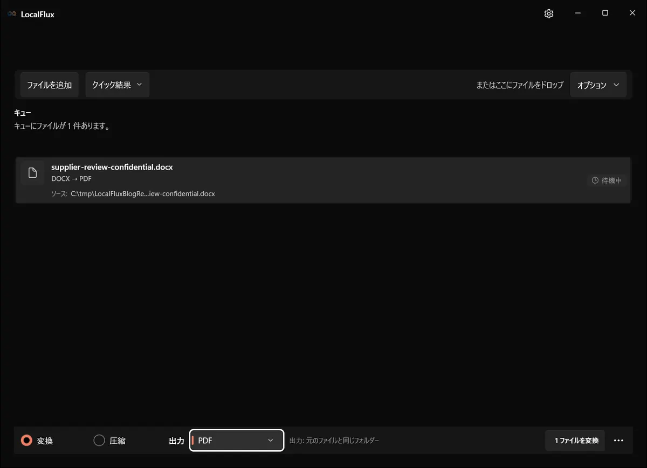The width and height of the screenshot is (647, 468).
Task: Select the supplier-review-confidential.docx queue item
Action: (323, 180)
